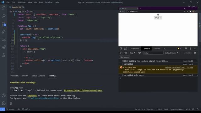
Task: Open the notifications bell in status bar
Action: tap(198, 109)
